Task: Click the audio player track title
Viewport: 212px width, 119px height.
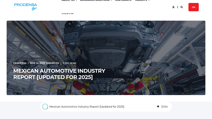Action: [x=87, y=107]
